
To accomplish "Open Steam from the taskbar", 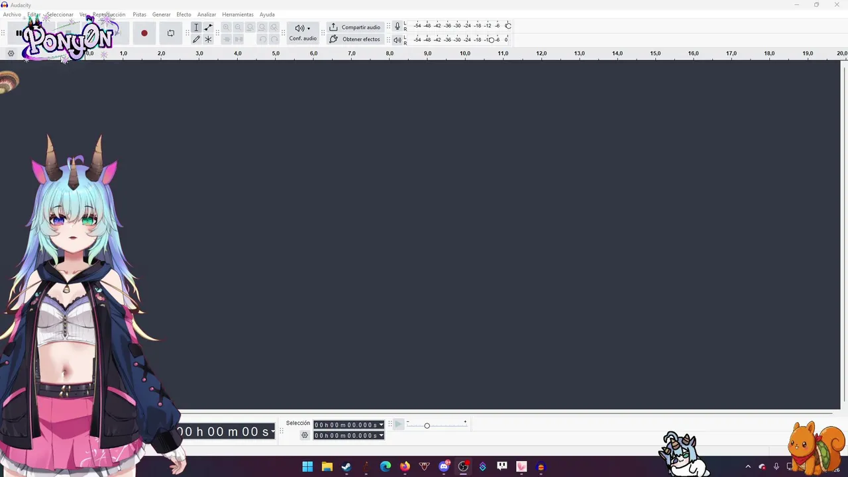I will tap(346, 466).
